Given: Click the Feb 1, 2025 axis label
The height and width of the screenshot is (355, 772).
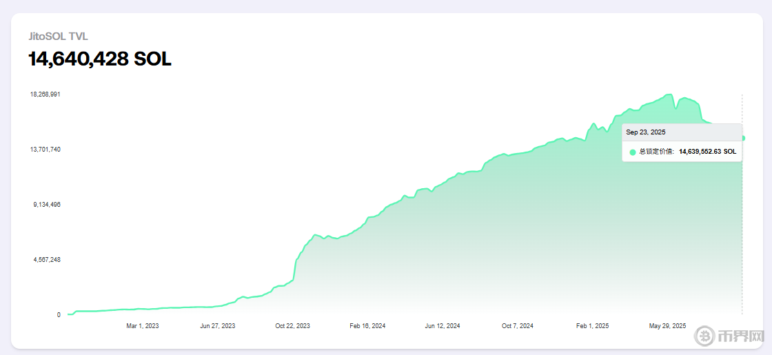Looking at the screenshot, I should [x=592, y=326].
